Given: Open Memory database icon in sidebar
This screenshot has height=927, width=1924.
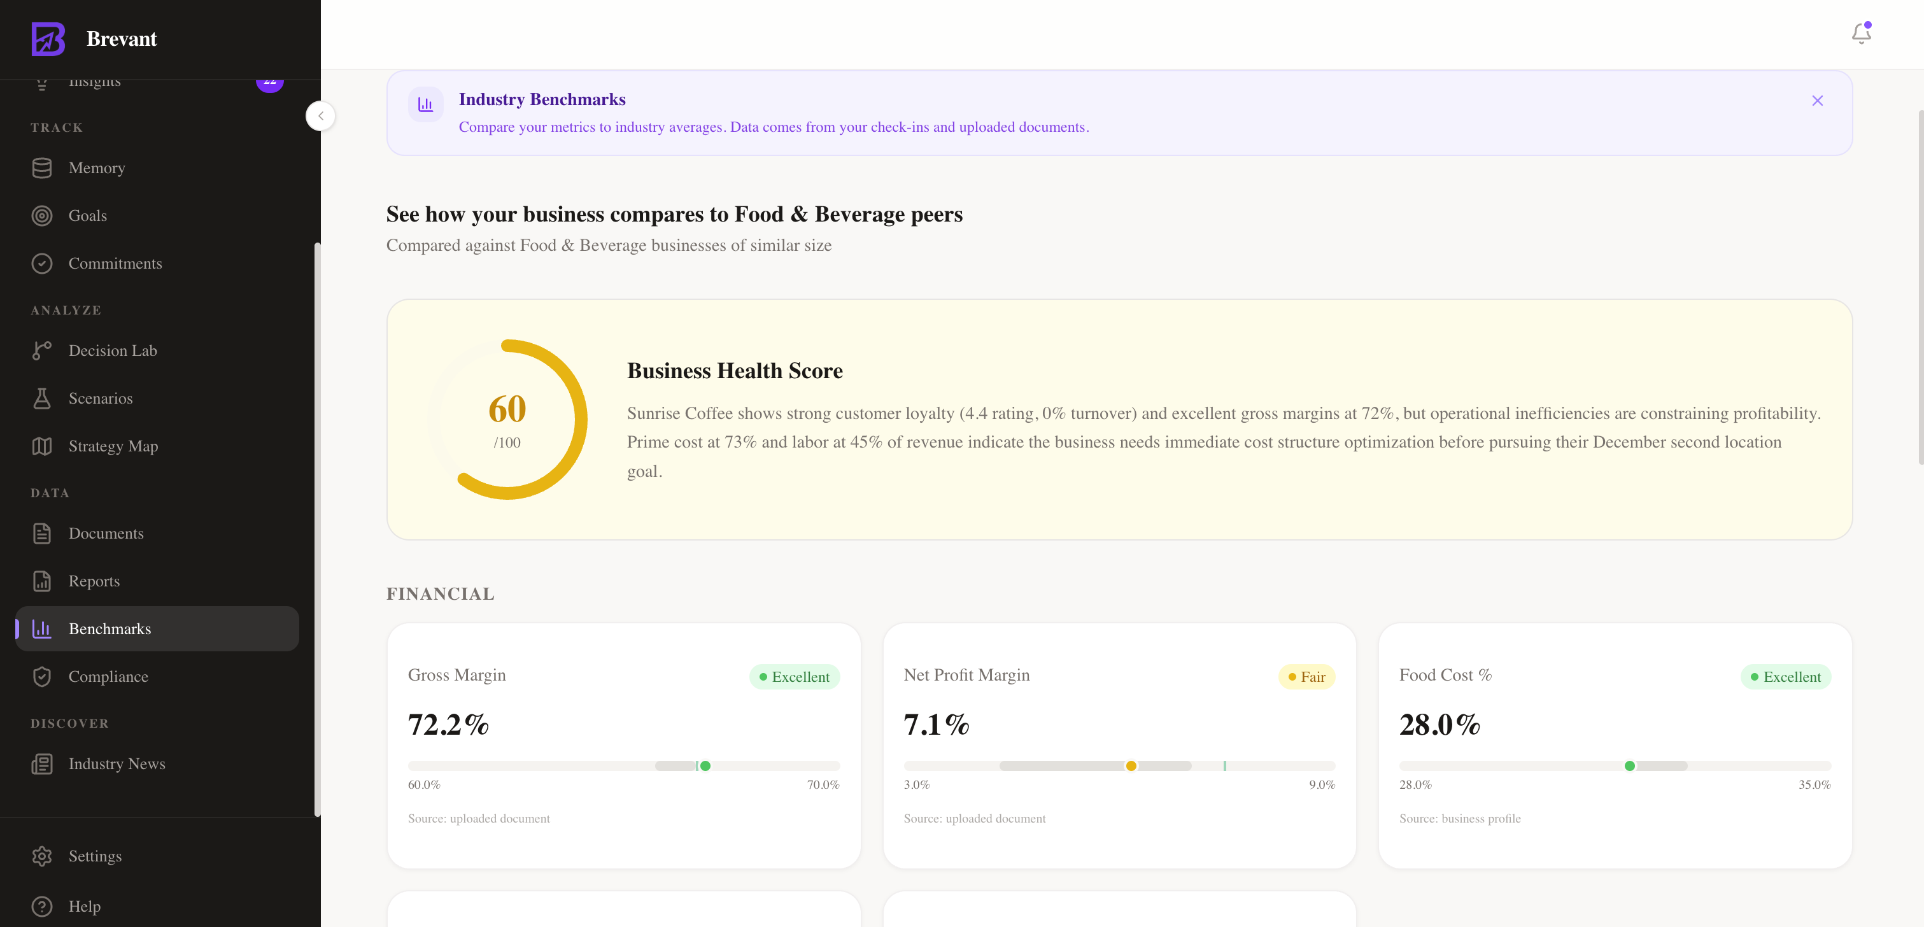Looking at the screenshot, I should pyautogui.click(x=42, y=168).
